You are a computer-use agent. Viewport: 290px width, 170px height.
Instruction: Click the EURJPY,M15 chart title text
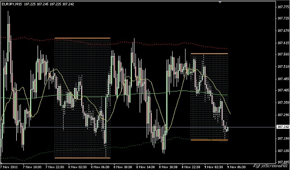pos(12,4)
